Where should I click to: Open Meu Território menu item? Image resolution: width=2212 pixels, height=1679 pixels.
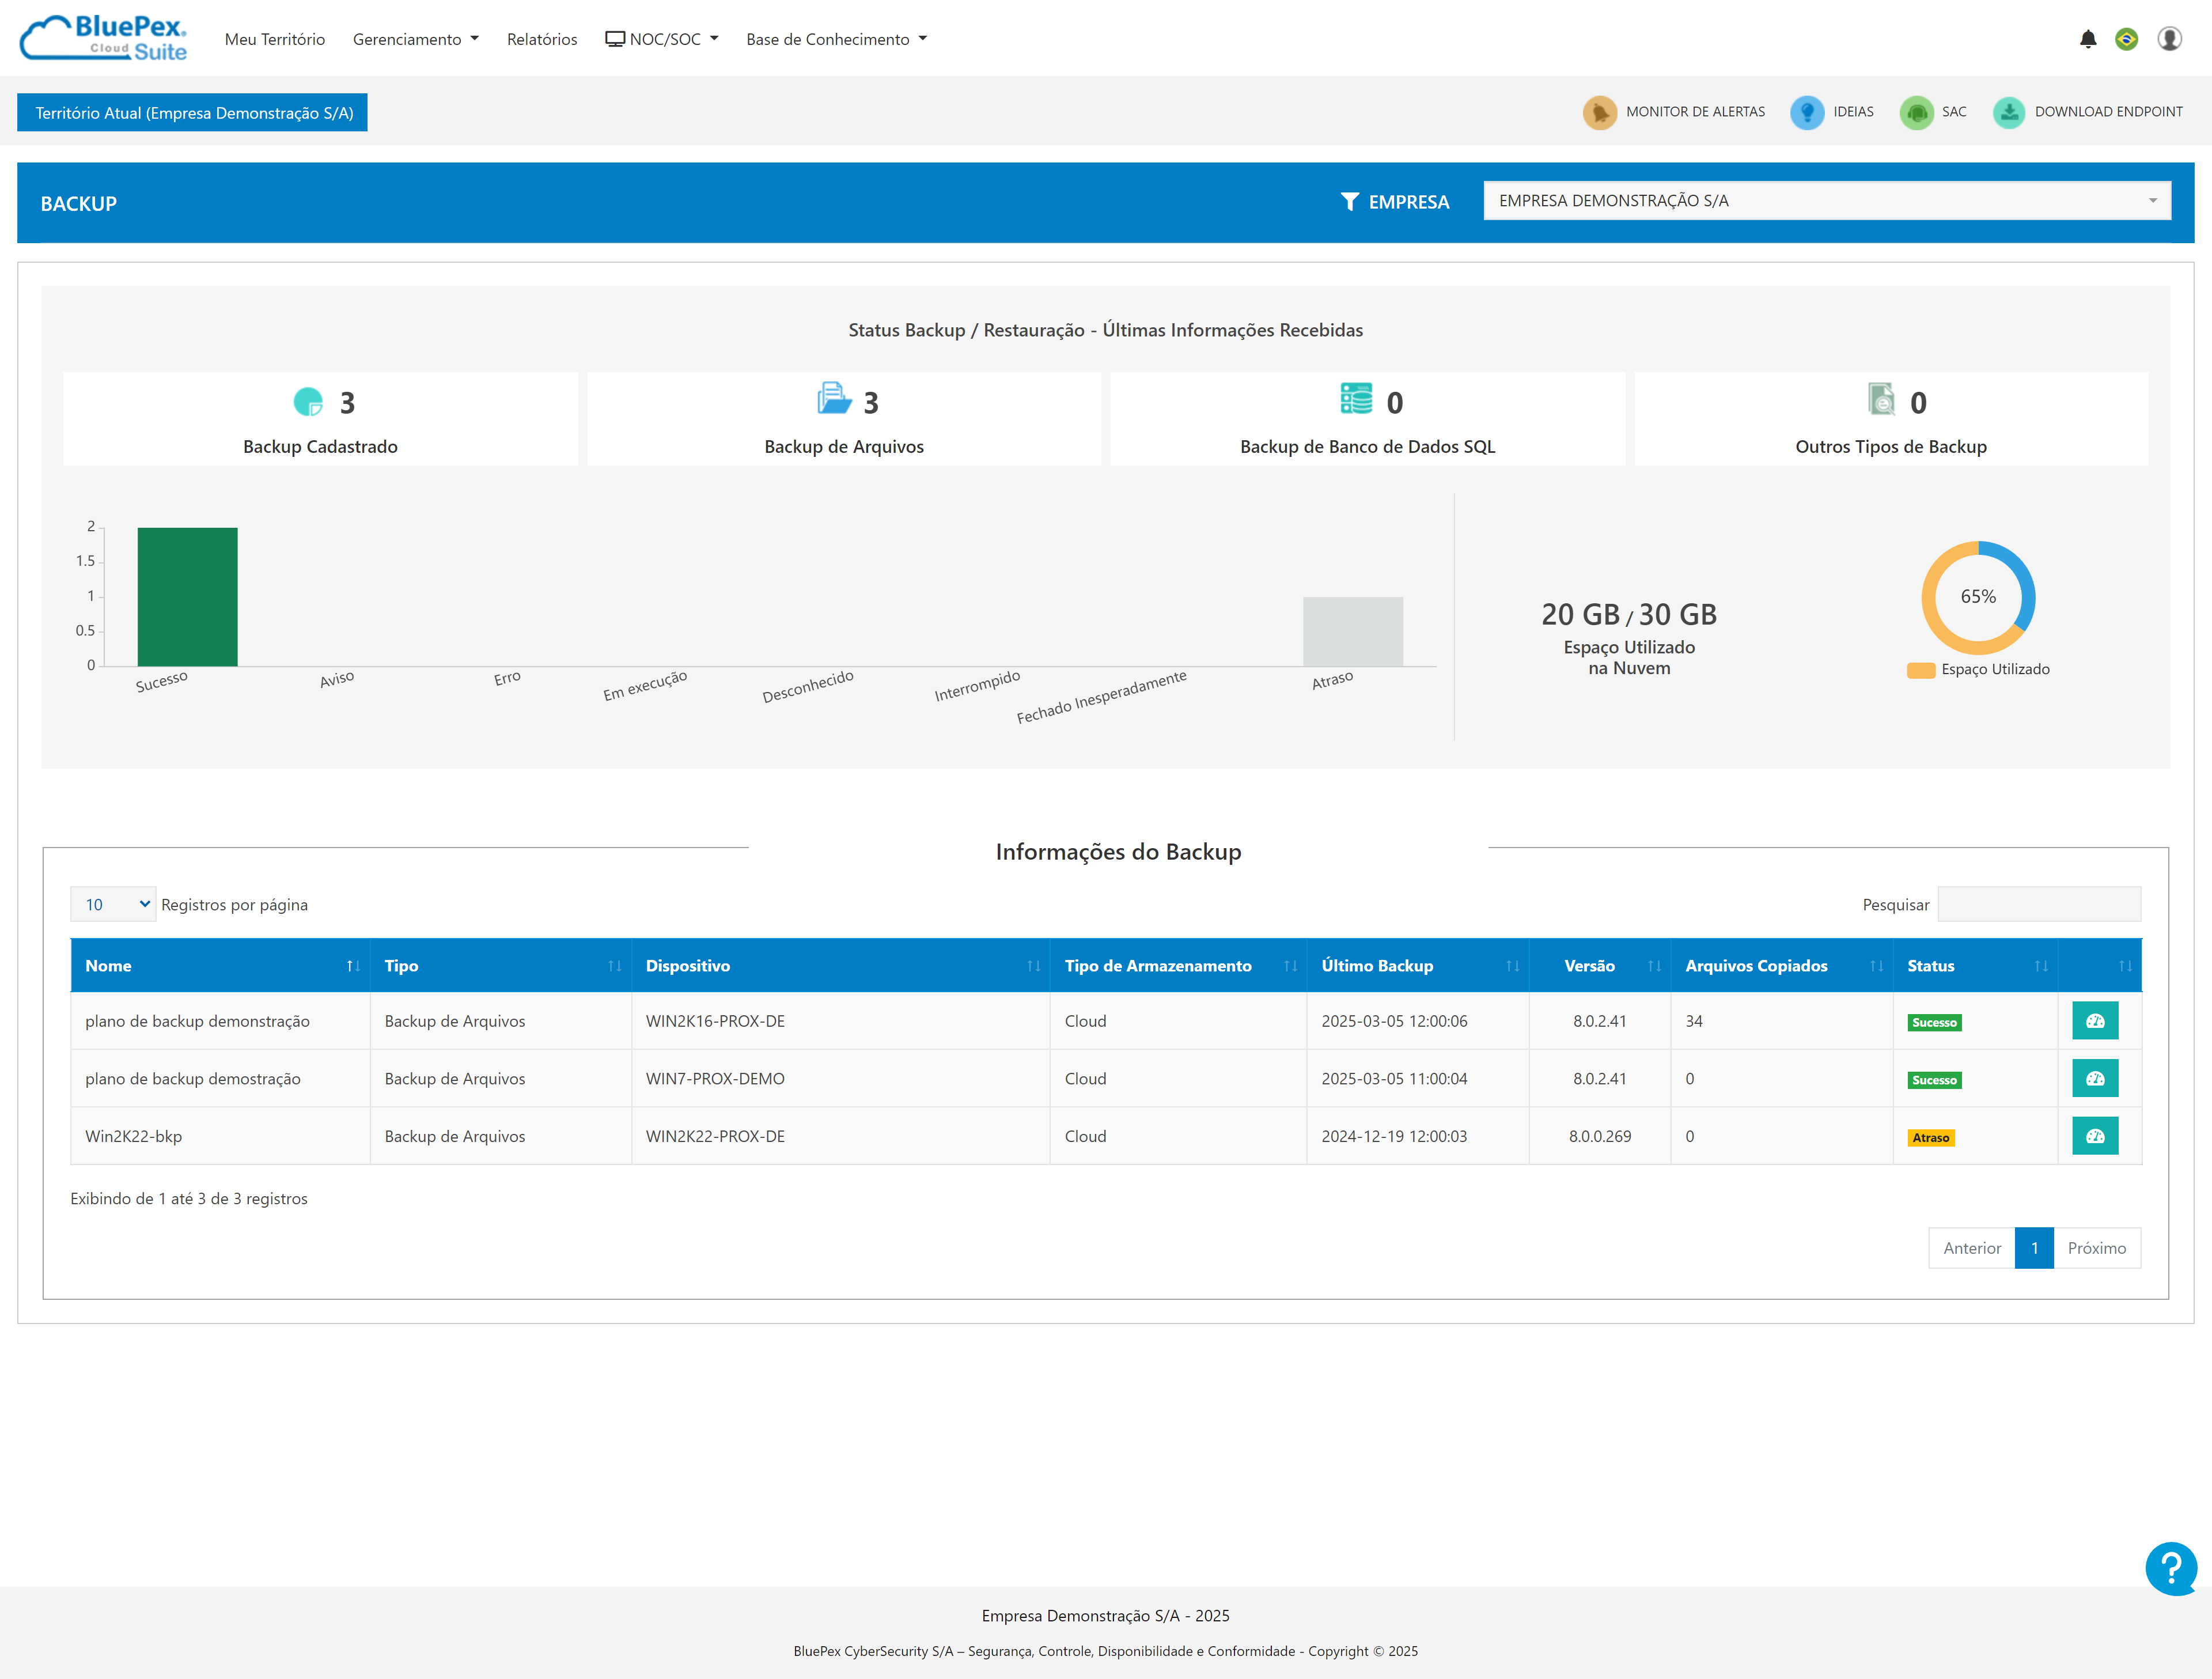click(275, 39)
